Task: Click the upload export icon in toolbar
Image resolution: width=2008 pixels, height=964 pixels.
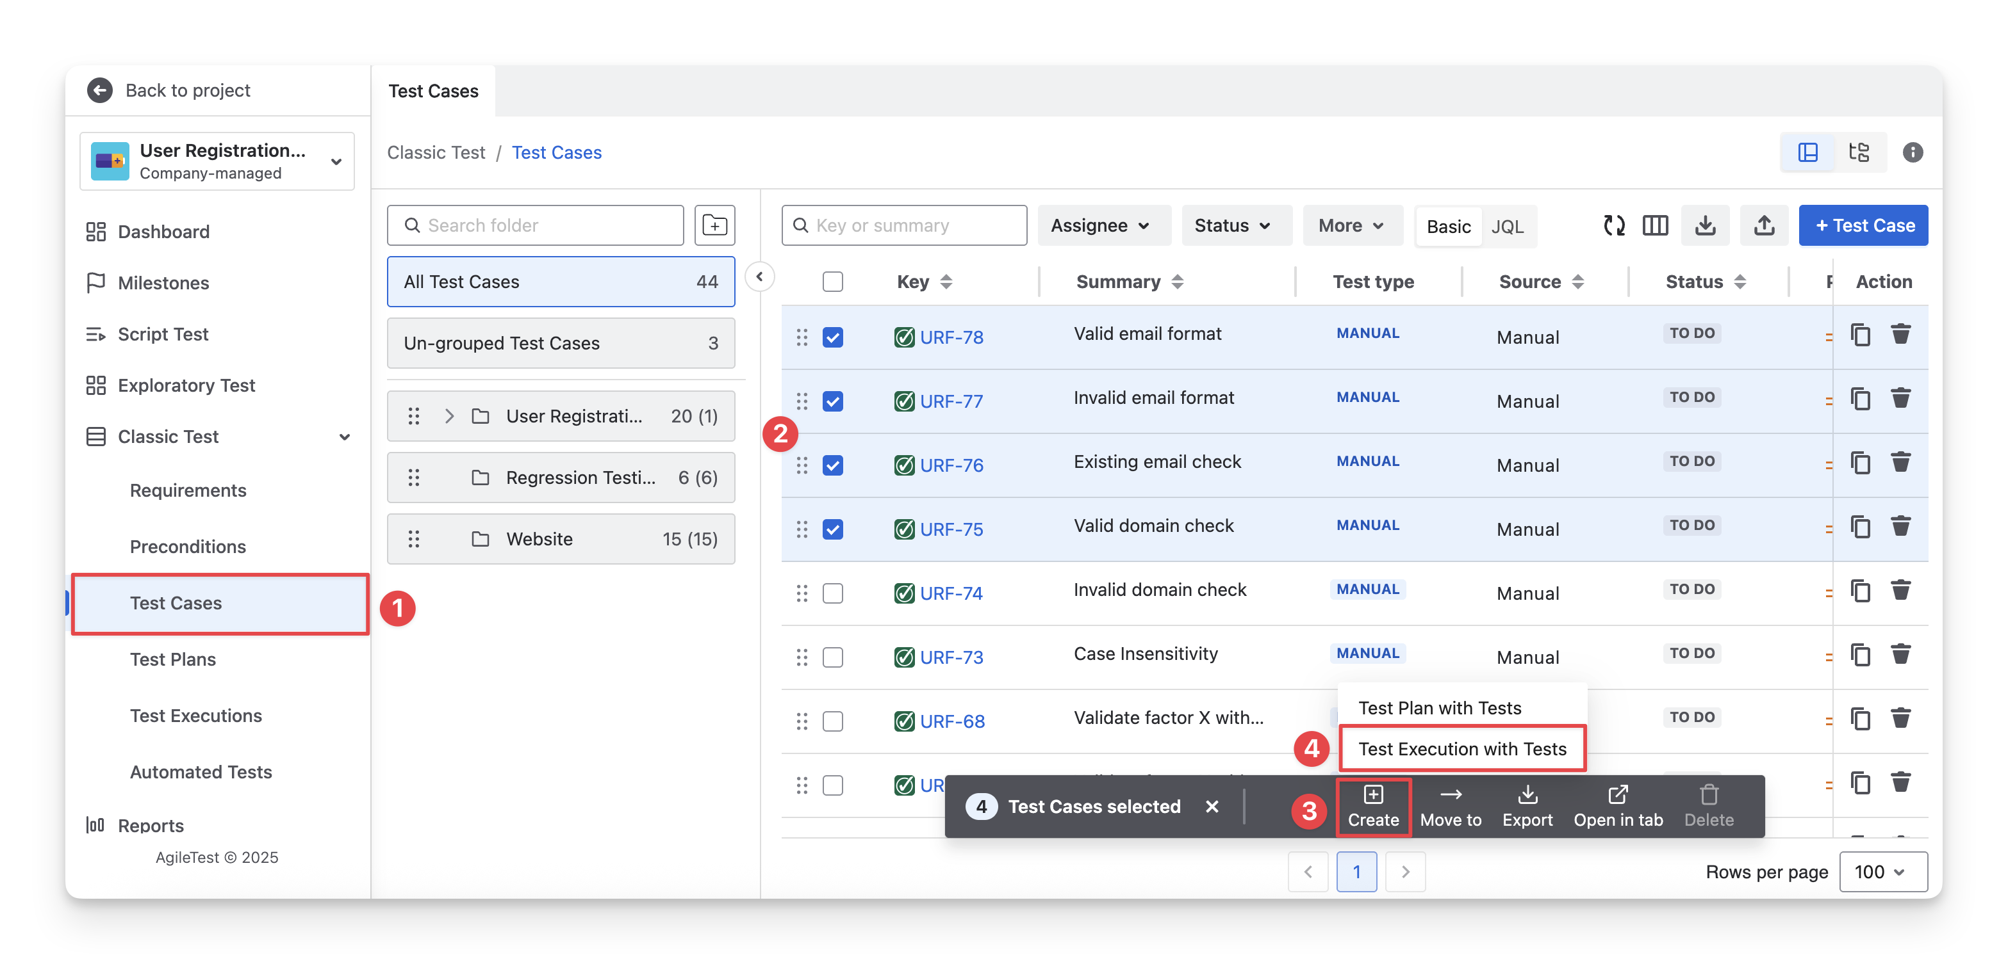Action: pyautogui.click(x=1764, y=226)
